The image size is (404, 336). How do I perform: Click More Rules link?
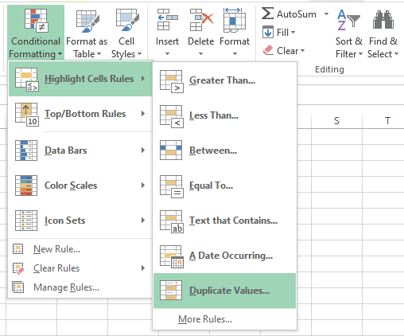(x=205, y=319)
